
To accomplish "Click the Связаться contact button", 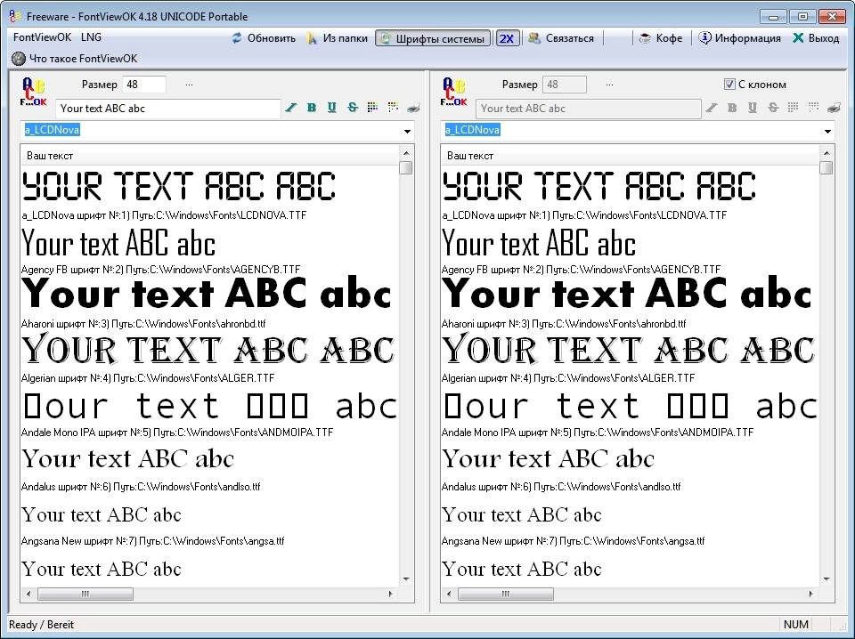I will (x=561, y=38).
